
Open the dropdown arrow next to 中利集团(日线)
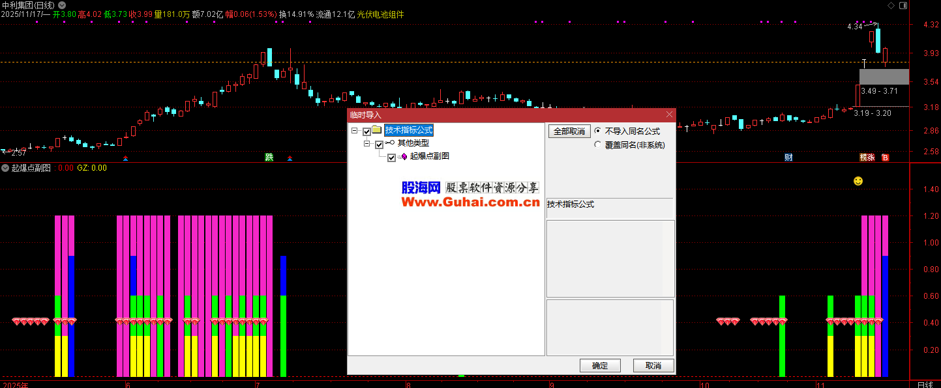coord(62,5)
